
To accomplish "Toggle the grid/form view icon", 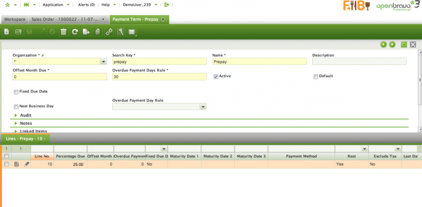I will [x=131, y=32].
